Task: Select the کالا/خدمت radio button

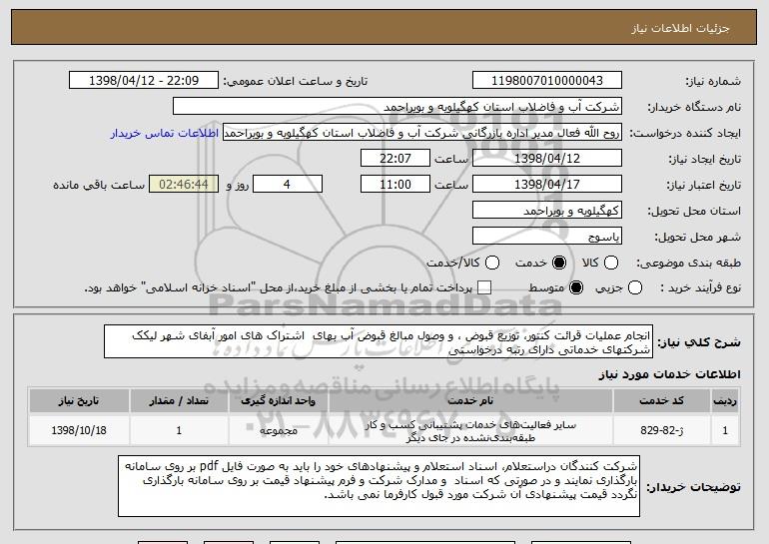Action: click(x=492, y=263)
